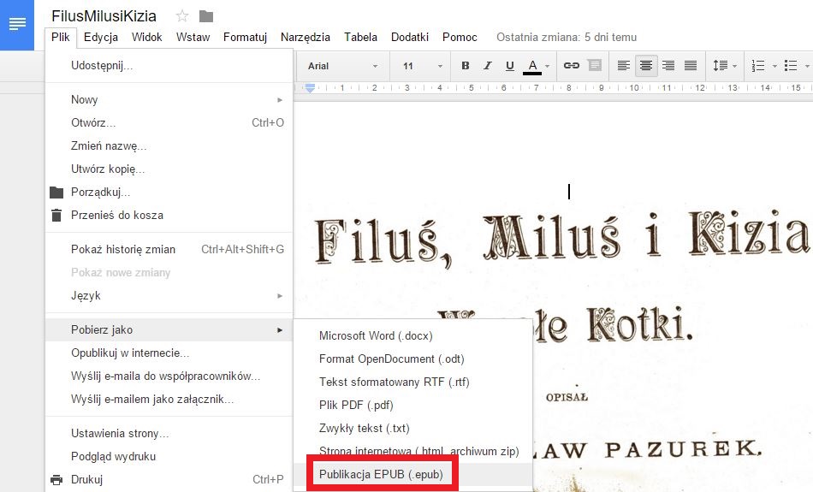
Task: Select Utwórz kopię... menu entry
Action: pos(169,169)
